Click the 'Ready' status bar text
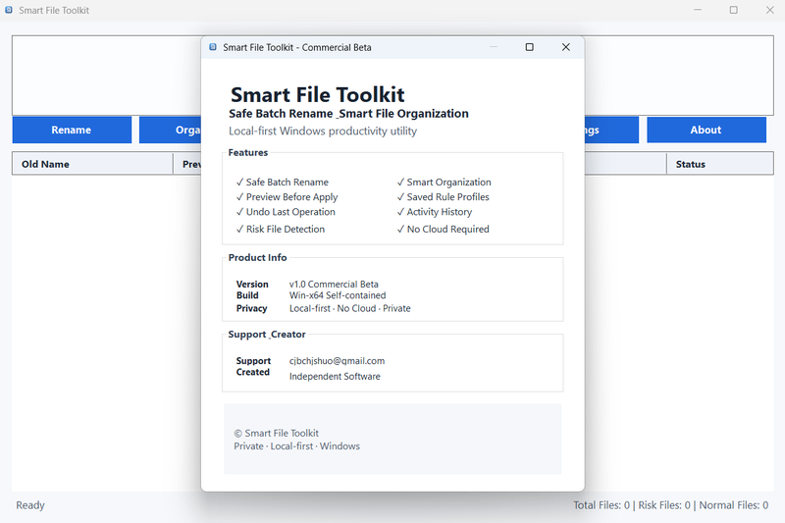 [30, 505]
